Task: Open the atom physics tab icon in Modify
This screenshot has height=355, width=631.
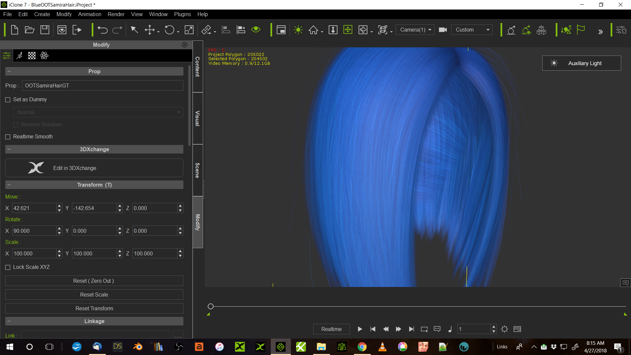Action: click(x=44, y=56)
